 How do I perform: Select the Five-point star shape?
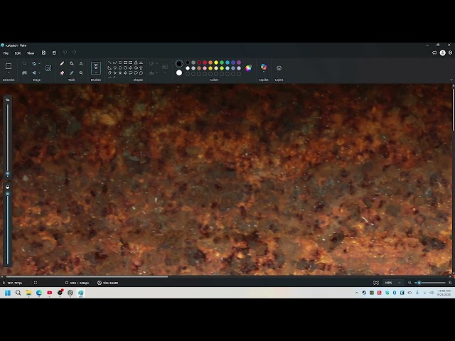coord(120,72)
